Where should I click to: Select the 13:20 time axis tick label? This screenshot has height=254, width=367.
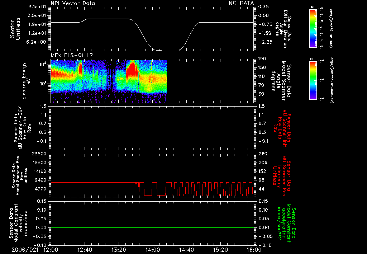coord(119,250)
